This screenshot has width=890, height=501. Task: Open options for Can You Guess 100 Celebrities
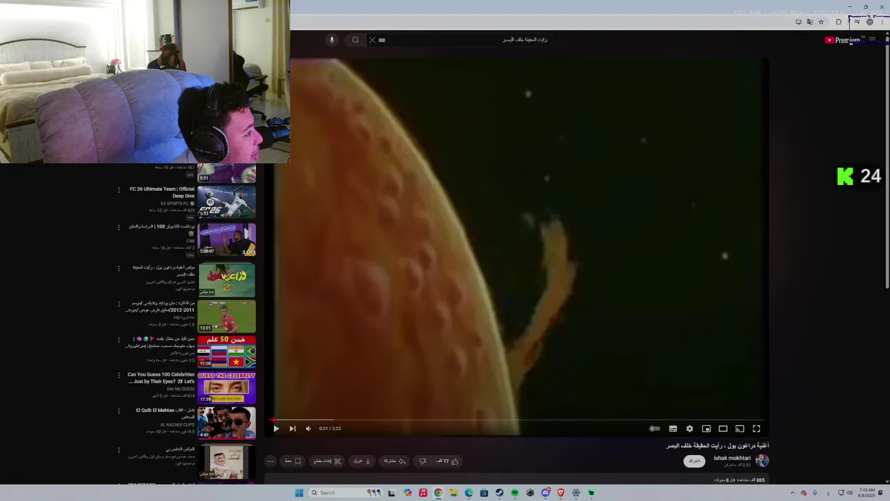tap(118, 376)
